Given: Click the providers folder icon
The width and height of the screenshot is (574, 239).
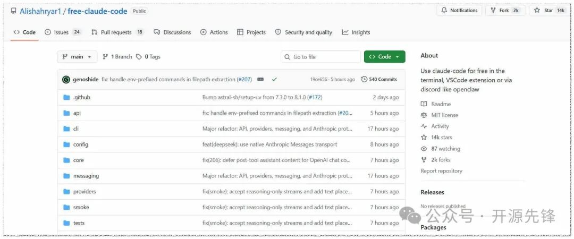Looking at the screenshot, I should click(66, 191).
